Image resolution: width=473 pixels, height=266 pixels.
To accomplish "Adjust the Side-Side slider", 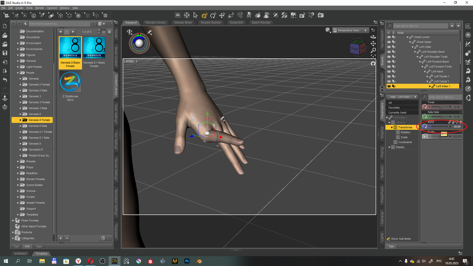I will [x=441, y=117].
